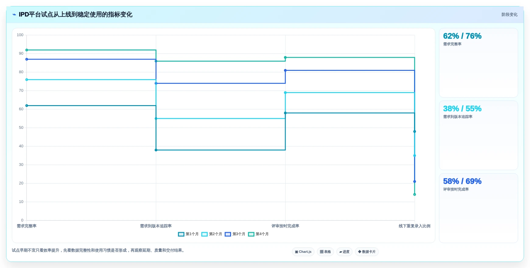Toggle the 第2个月 legend swatch
This screenshot has width=530, height=268.
tap(205, 234)
